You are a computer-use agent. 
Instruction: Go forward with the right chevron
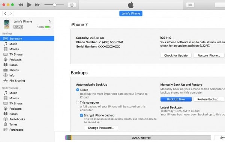click(x=11, y=14)
